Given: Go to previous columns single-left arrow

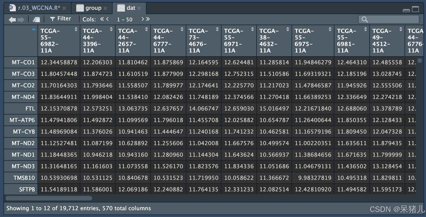Looking at the screenshot, I should click(107, 19).
